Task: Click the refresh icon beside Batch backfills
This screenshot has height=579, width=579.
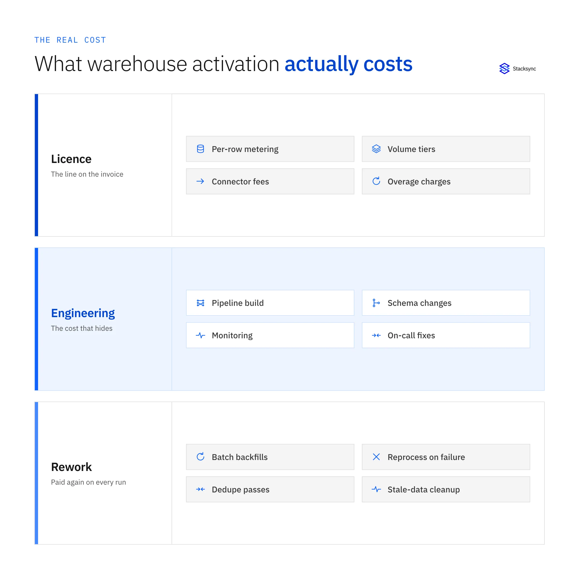Action: [x=201, y=457]
